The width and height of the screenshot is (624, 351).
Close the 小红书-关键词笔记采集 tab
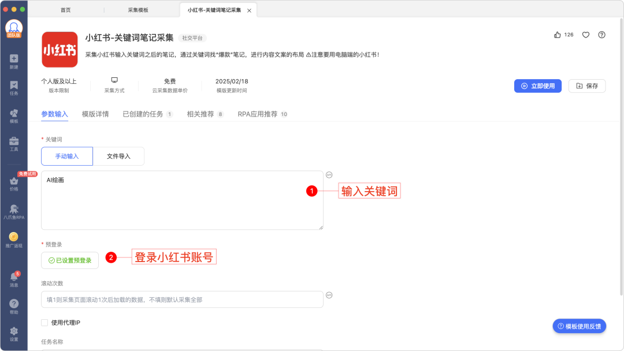(x=249, y=11)
